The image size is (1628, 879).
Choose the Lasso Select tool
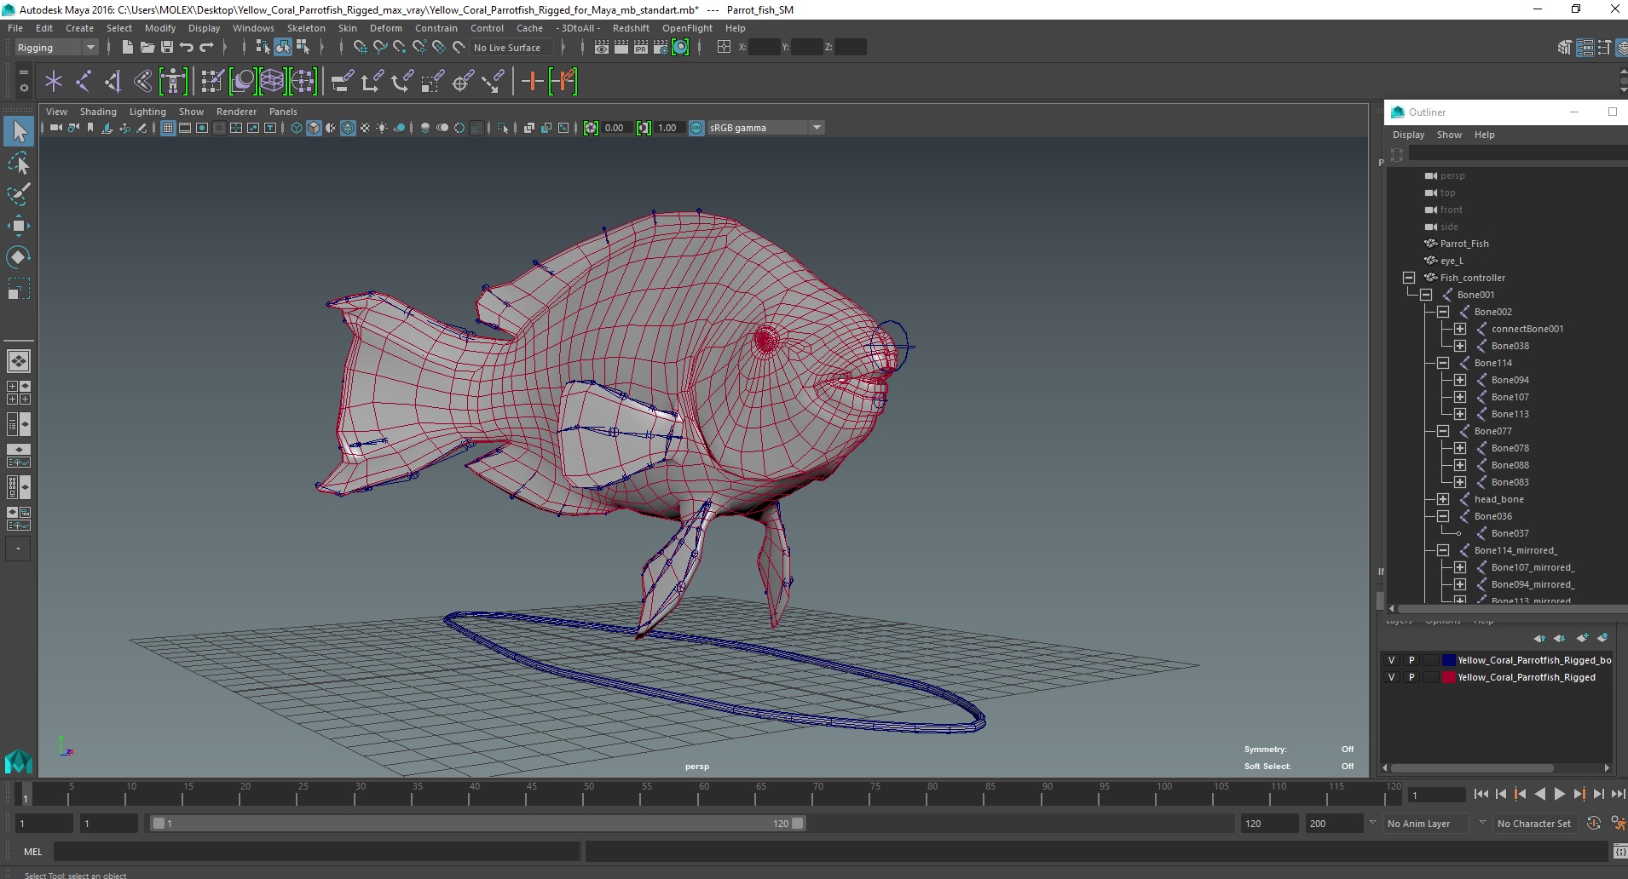pos(18,163)
